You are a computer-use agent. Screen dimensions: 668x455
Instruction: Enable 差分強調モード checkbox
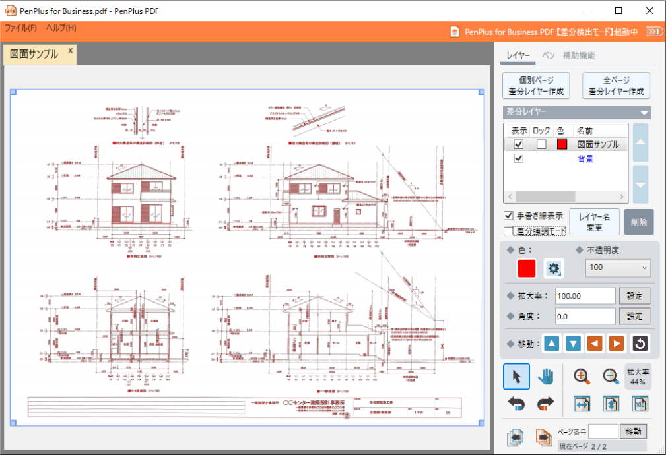point(508,231)
